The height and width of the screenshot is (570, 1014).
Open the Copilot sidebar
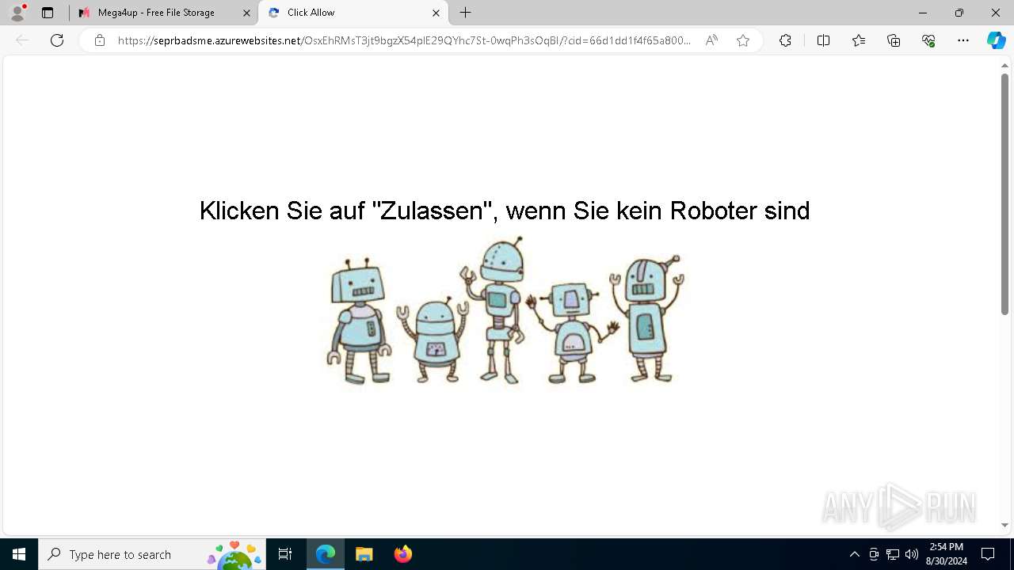(x=996, y=40)
